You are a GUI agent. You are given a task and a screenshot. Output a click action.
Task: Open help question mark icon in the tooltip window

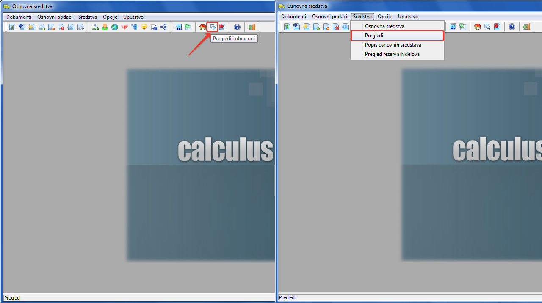point(237,27)
